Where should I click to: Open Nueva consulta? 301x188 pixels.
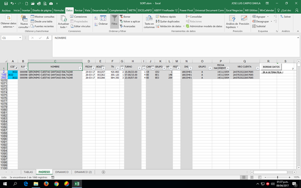24,22
